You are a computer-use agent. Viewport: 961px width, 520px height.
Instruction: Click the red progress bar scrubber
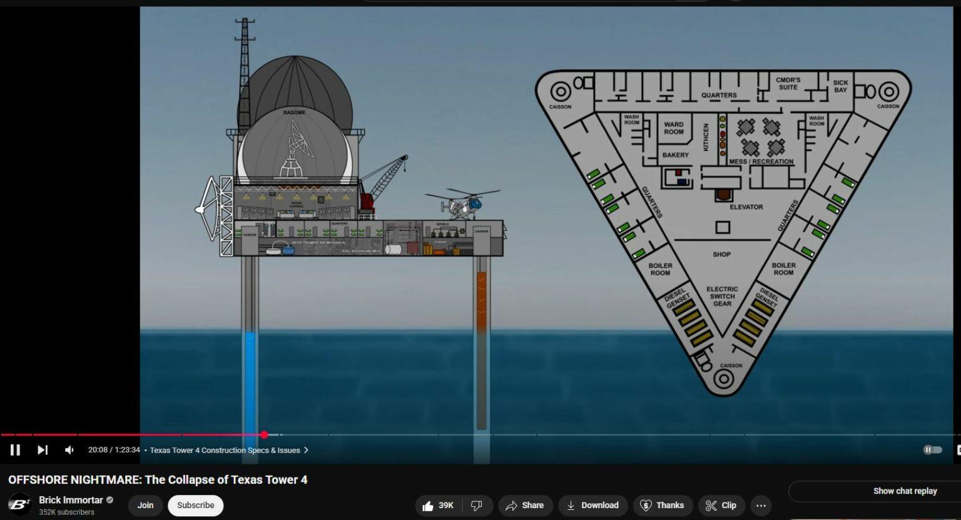coord(264,435)
